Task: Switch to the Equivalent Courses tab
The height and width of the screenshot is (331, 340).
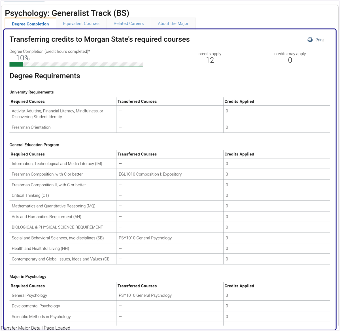Action: [81, 24]
